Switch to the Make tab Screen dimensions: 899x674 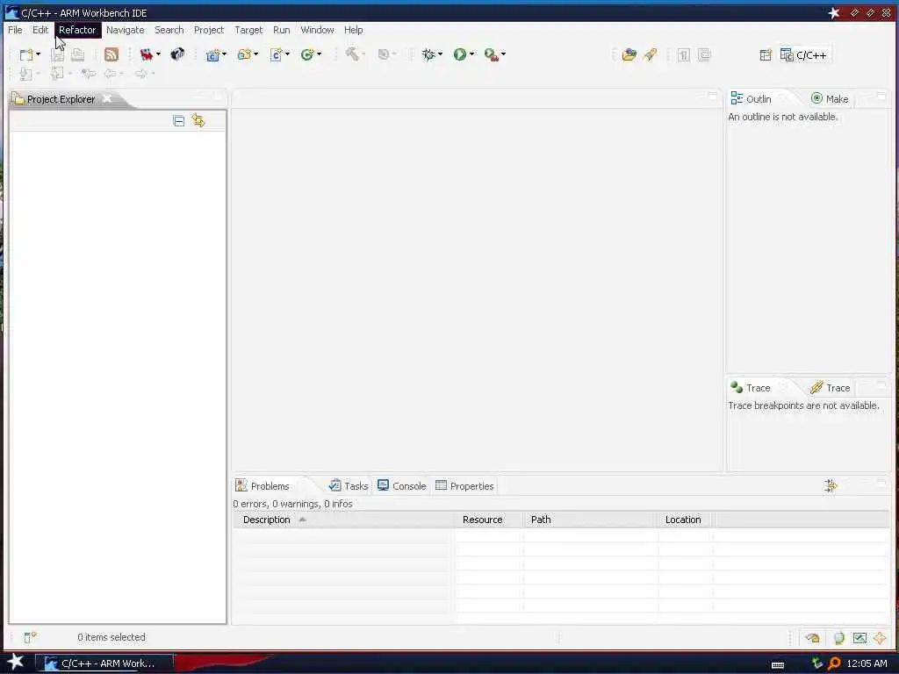[x=830, y=98]
